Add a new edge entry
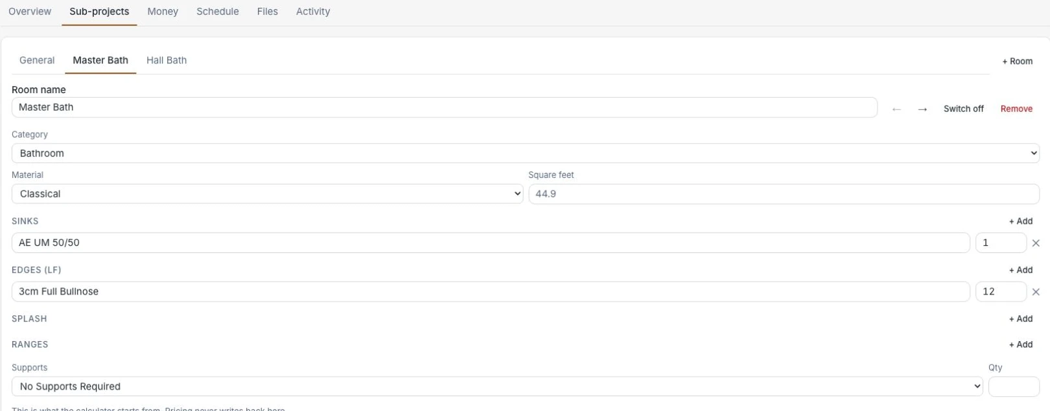The height and width of the screenshot is (411, 1050). (x=1021, y=270)
